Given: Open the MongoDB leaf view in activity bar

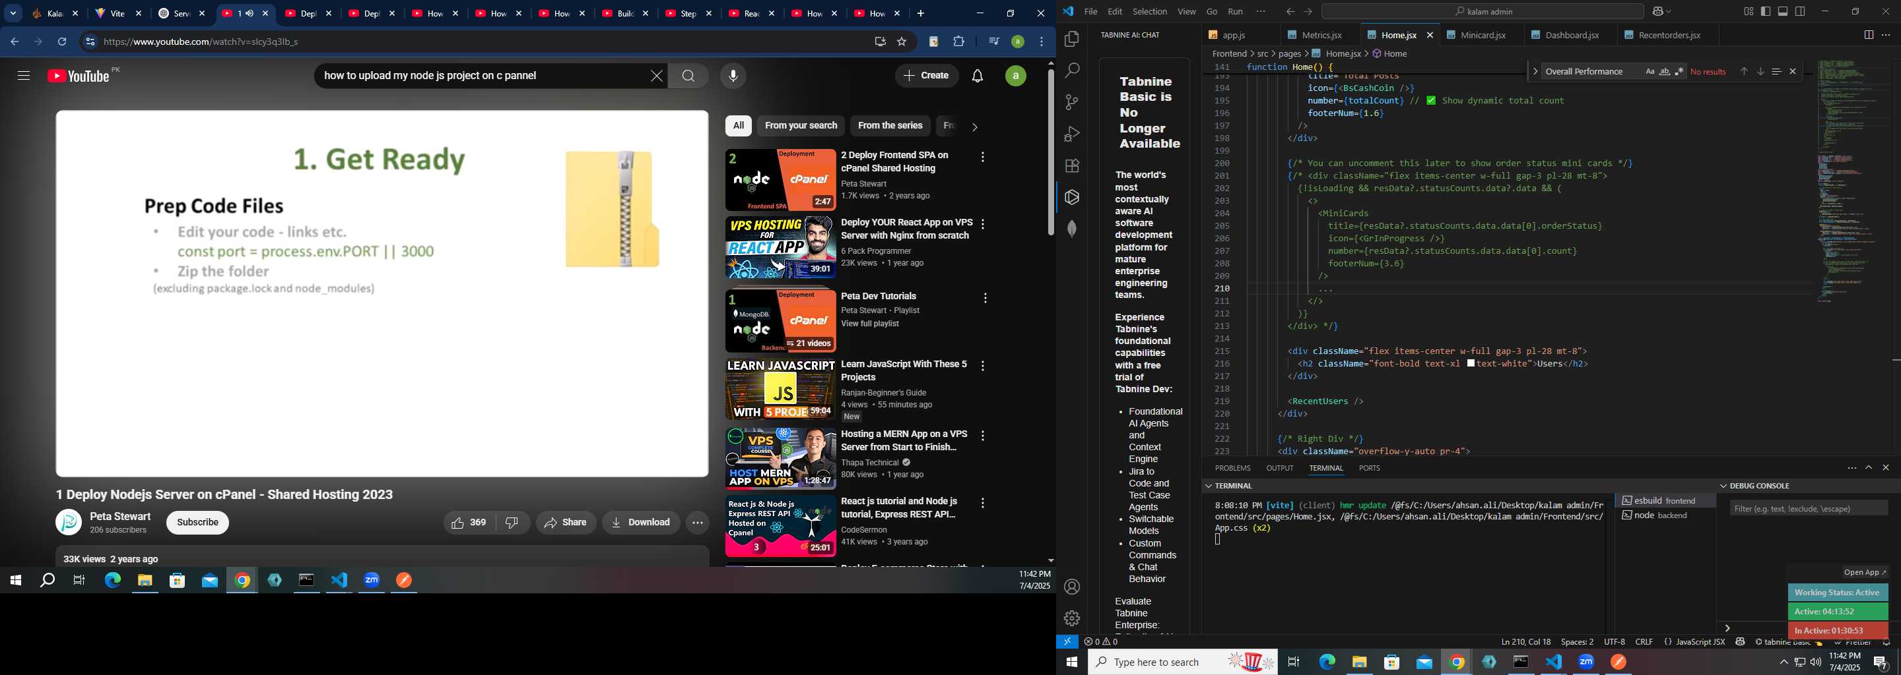Looking at the screenshot, I should (1072, 229).
